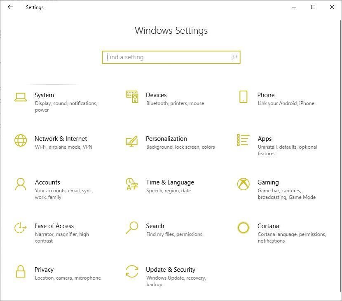Open the Phone category title
Image resolution: width=342 pixels, height=301 pixels.
pyautogui.click(x=266, y=95)
